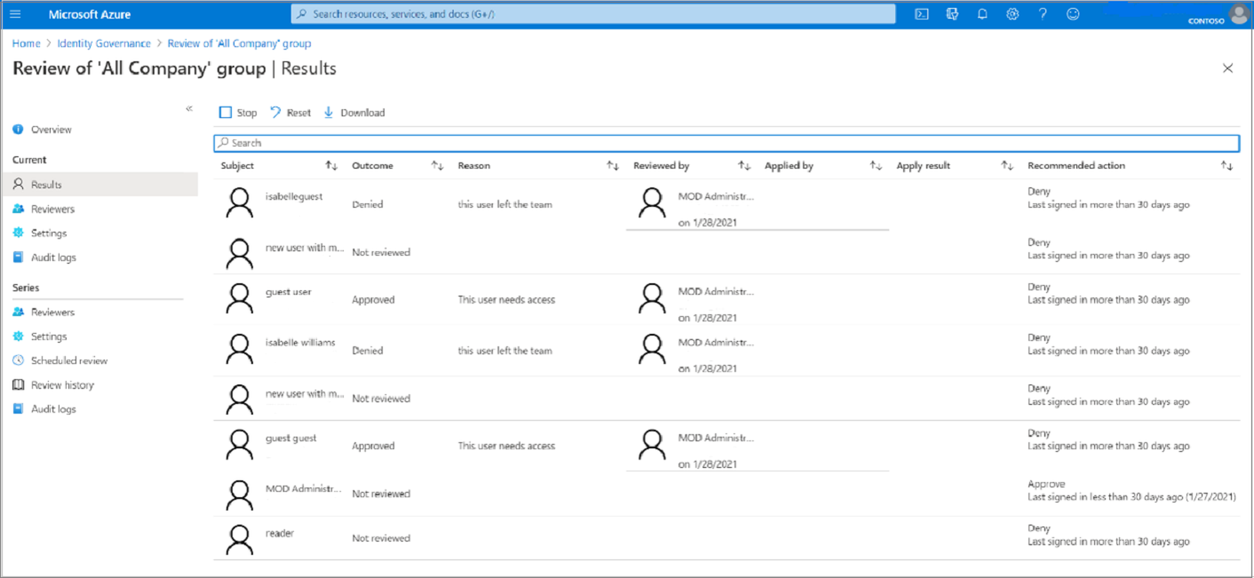This screenshot has height=578, width=1254.
Task: Sort results by Recommended action
Action: [1226, 165]
